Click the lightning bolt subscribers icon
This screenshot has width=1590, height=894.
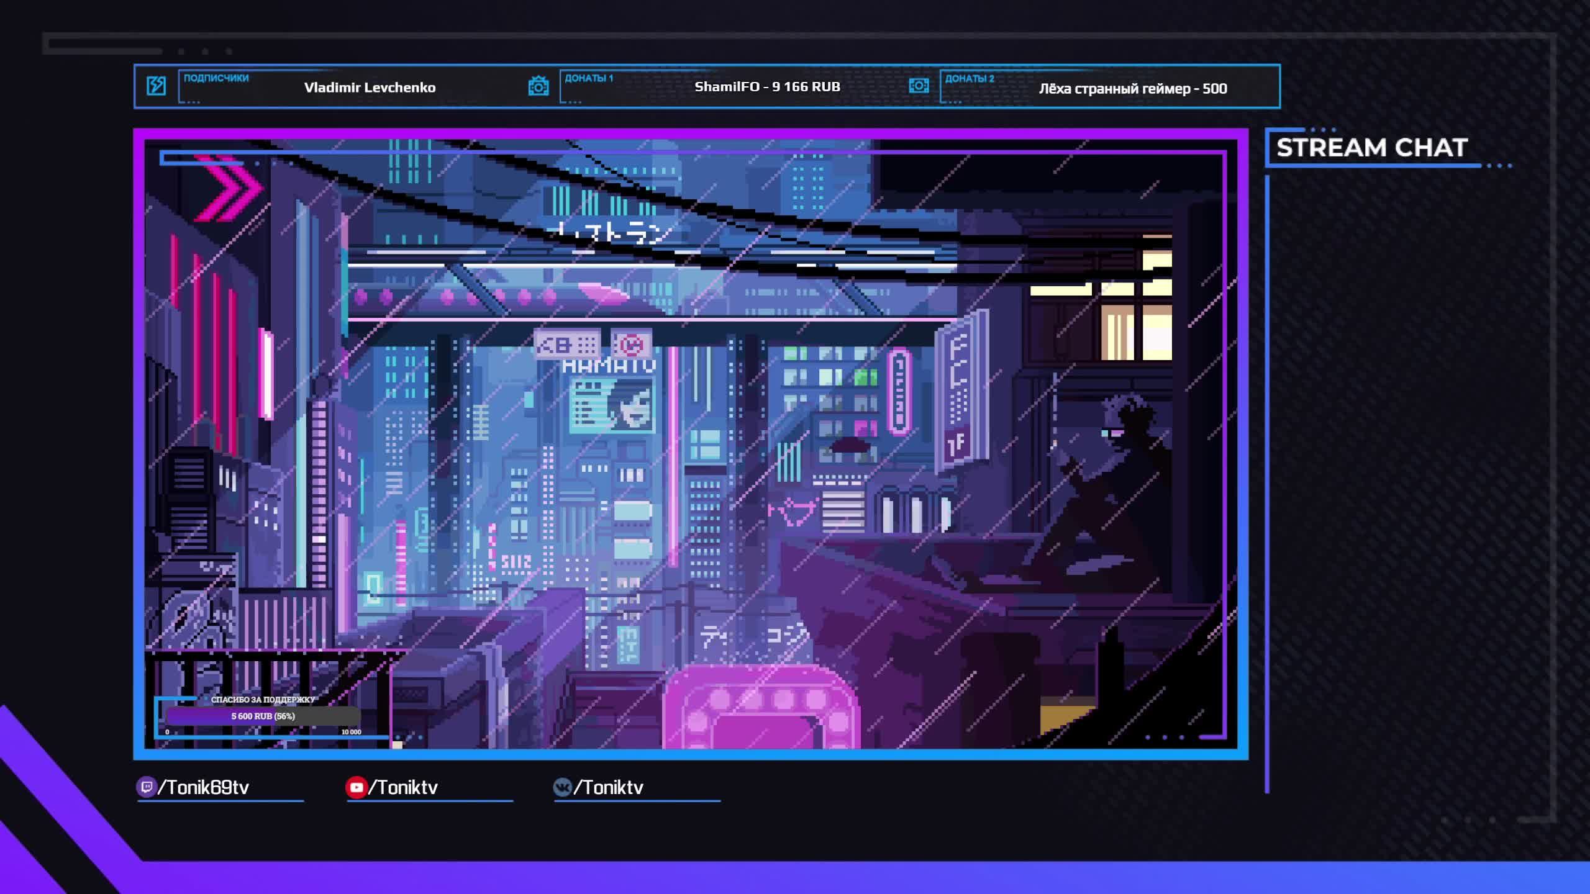(156, 86)
